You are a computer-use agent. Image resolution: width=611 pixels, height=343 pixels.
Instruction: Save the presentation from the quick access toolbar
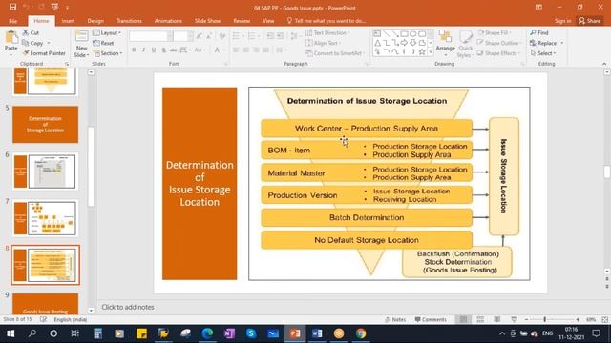12,7
